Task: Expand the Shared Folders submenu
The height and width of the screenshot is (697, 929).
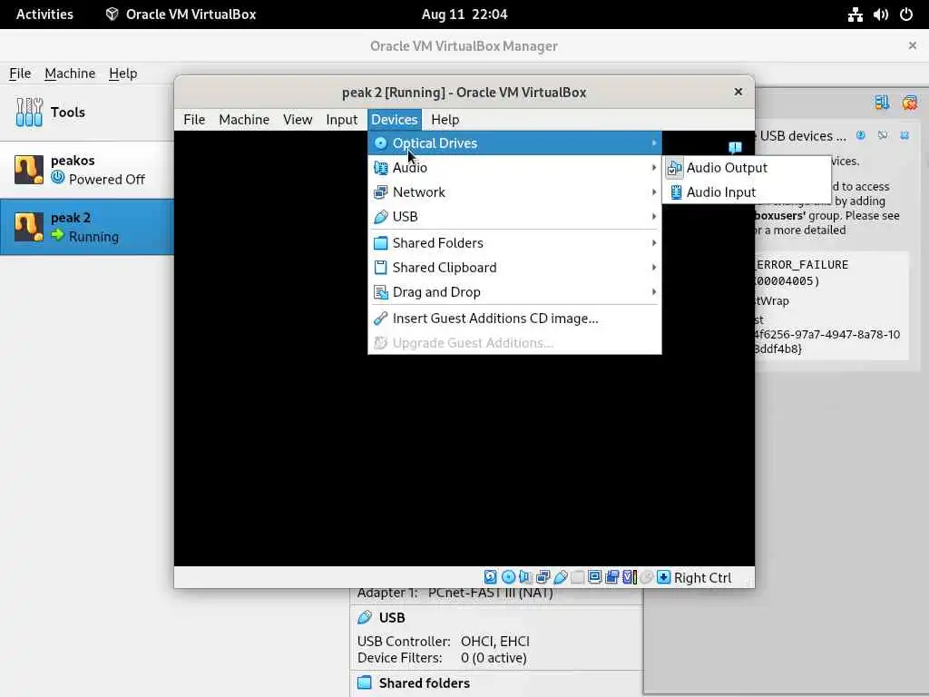Action: coord(515,243)
